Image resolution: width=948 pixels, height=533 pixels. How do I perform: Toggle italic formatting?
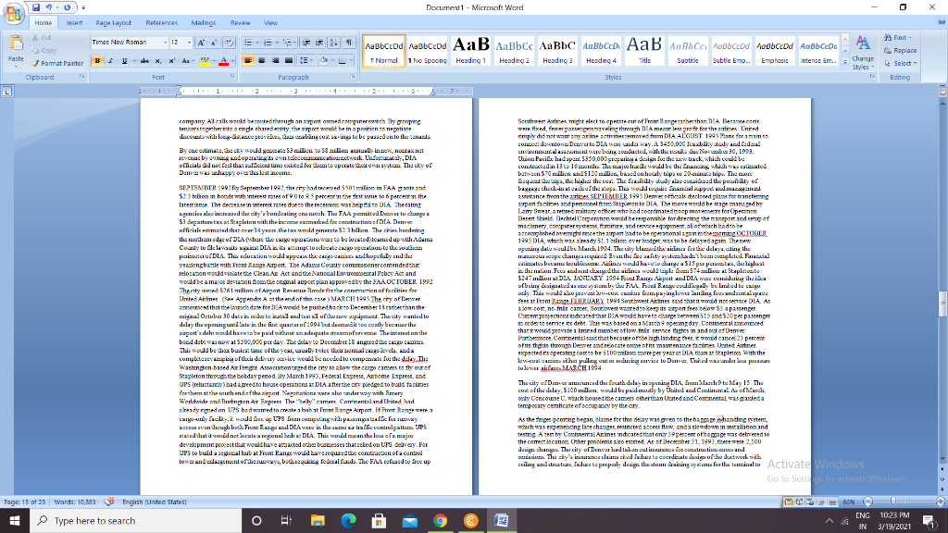(x=110, y=61)
